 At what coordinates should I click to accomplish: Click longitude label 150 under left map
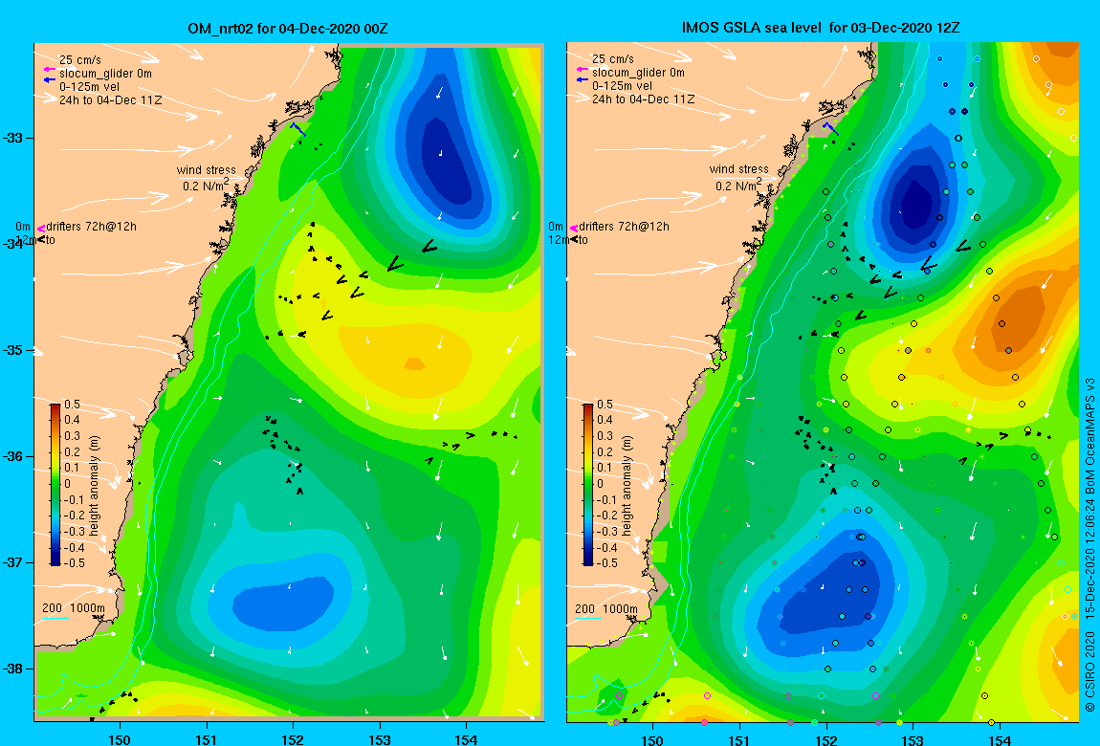120,739
